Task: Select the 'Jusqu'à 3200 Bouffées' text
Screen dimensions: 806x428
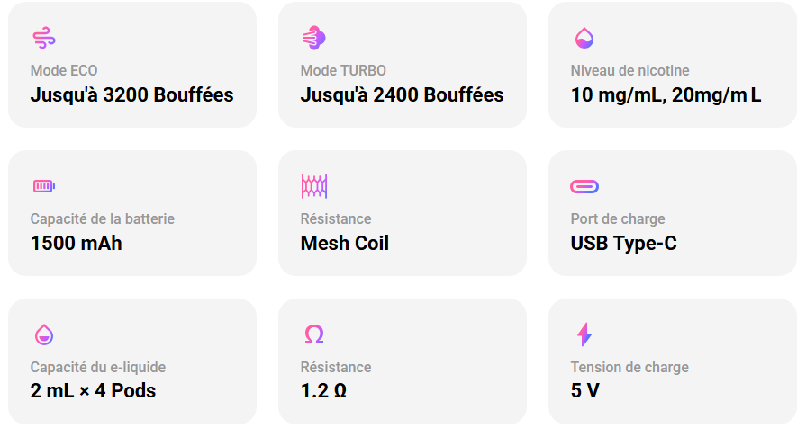Action: tap(131, 95)
